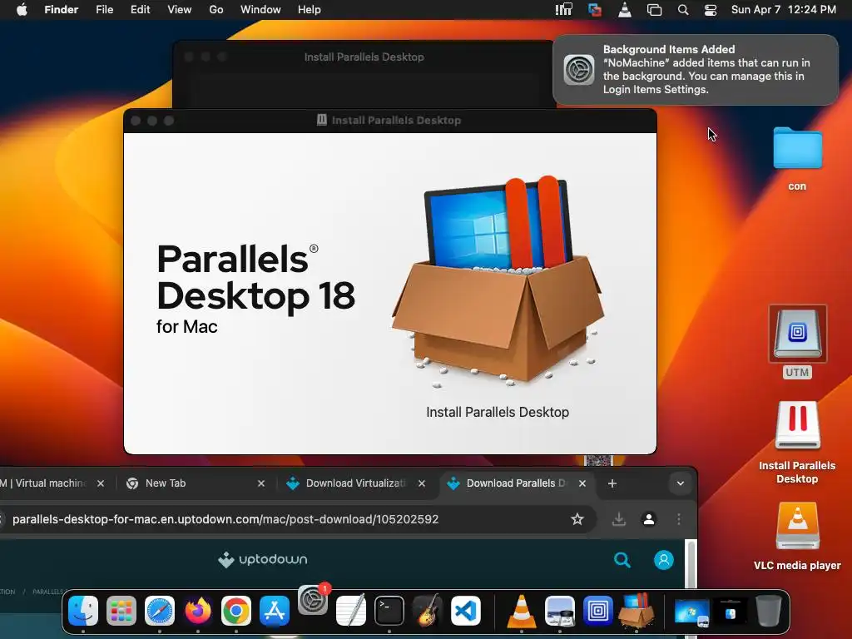This screenshot has width=852, height=639.
Task: Click the back Install Parallels Desktop window title
Action: click(x=364, y=57)
